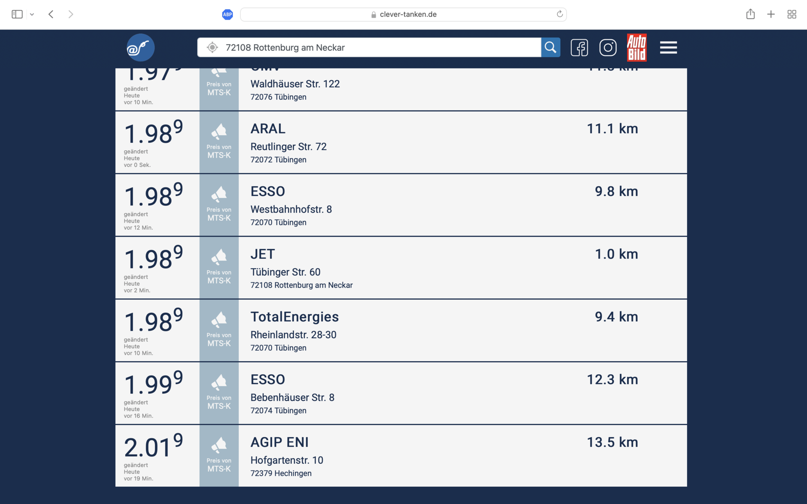Viewport: 807px width, 504px height.
Task: Click the Rheinlandstr. 28-30 address
Action: point(293,335)
